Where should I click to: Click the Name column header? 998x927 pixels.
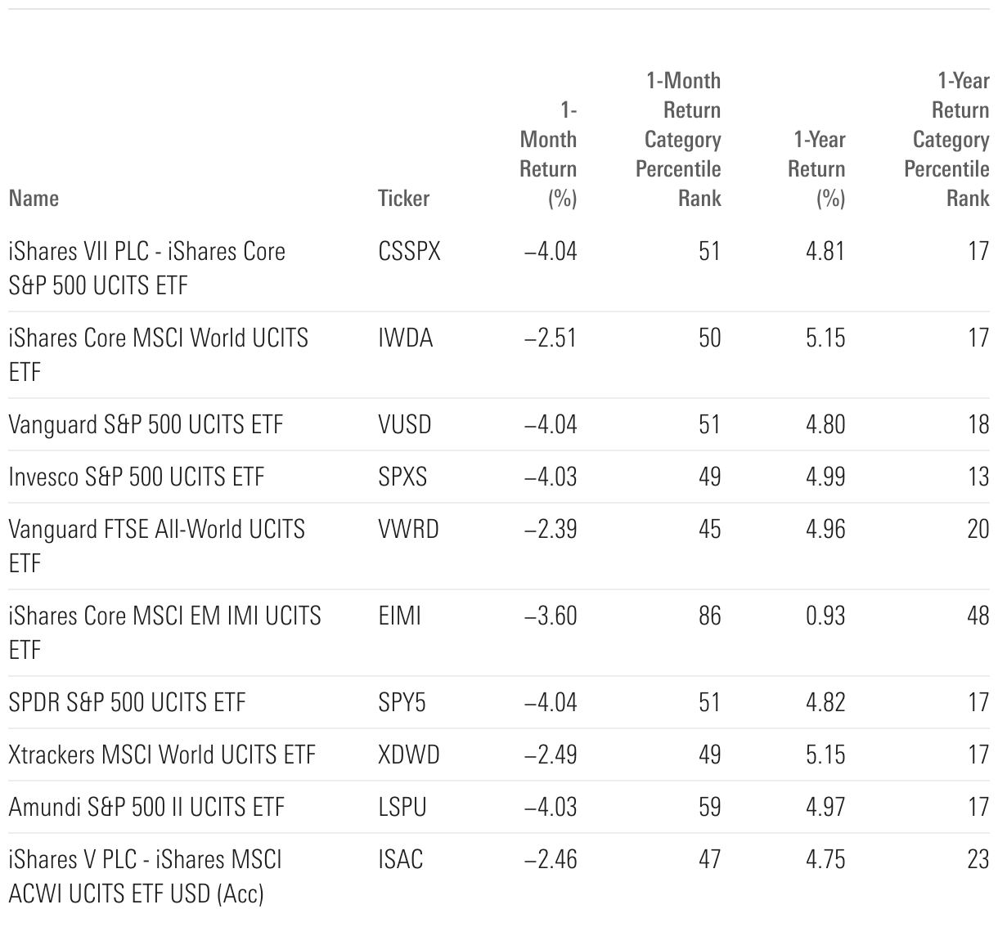(x=34, y=199)
